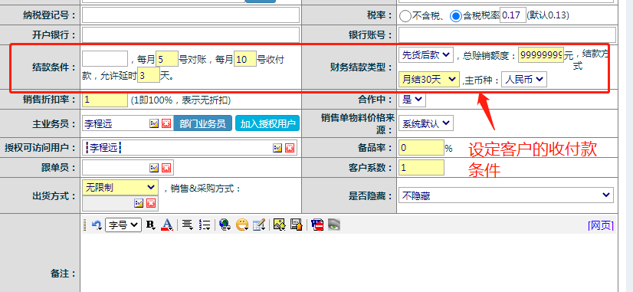Switch to the 网页 view link
The width and height of the screenshot is (633, 292).
[x=601, y=225]
